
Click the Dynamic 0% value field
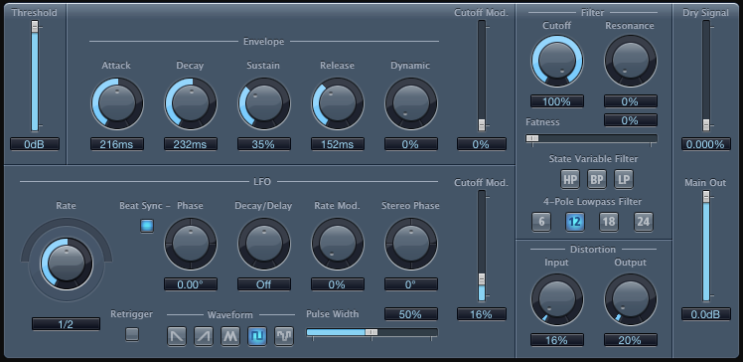click(x=411, y=144)
